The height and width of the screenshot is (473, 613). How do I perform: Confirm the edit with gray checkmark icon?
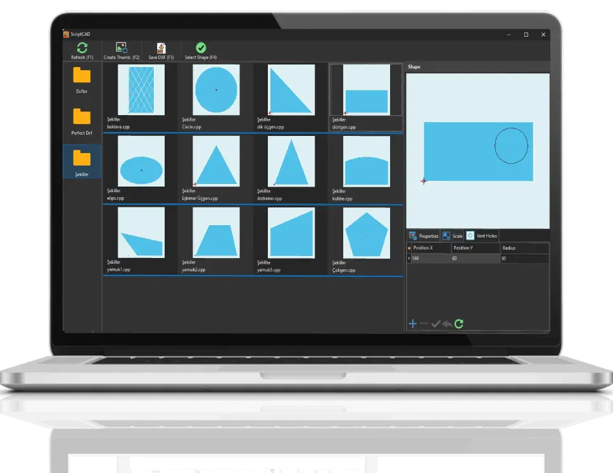tap(436, 324)
